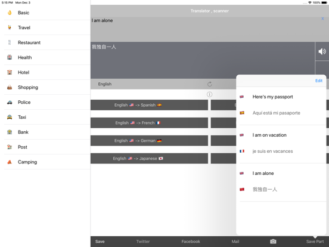Tap Save Part in bottom toolbar
Viewport: 329px width, 247px height.
click(315, 241)
